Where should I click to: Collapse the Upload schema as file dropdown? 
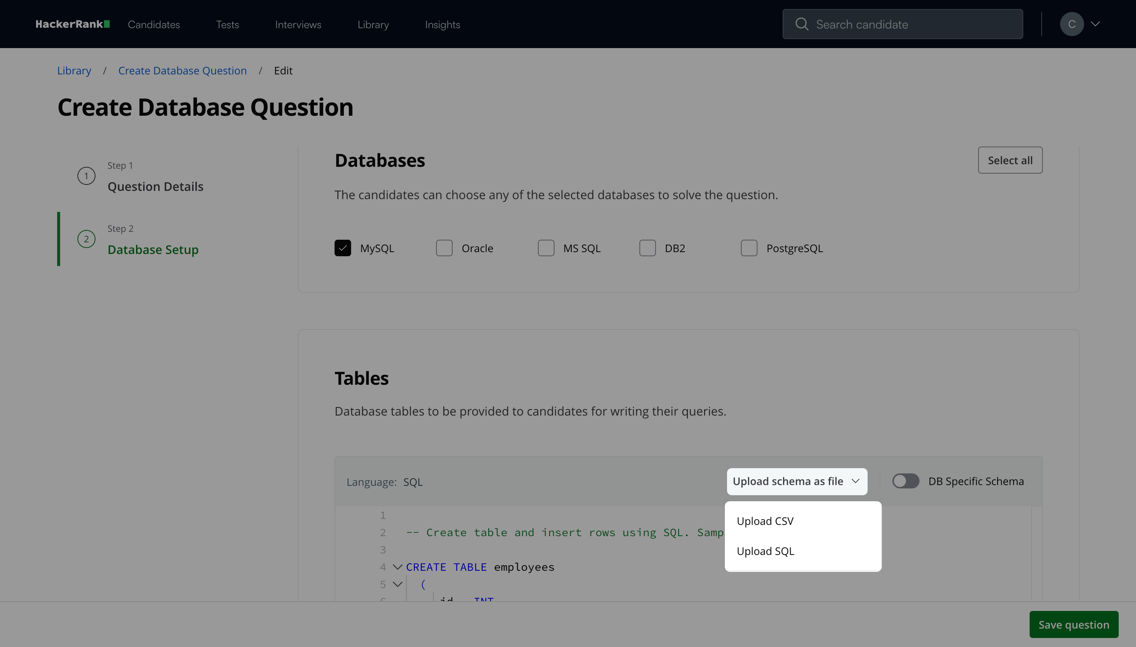[x=797, y=481]
